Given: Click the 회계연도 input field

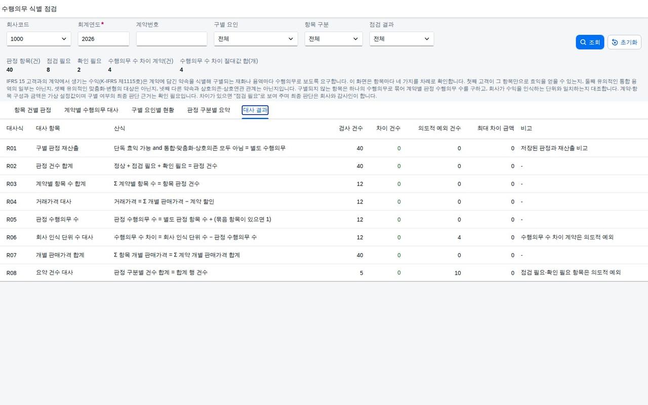Looking at the screenshot, I should tap(104, 39).
